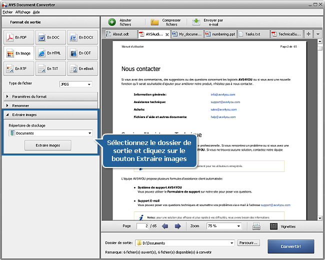Select the En TXT output format

pos(50,68)
